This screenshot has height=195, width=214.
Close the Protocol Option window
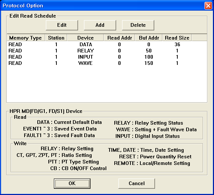click(208, 6)
